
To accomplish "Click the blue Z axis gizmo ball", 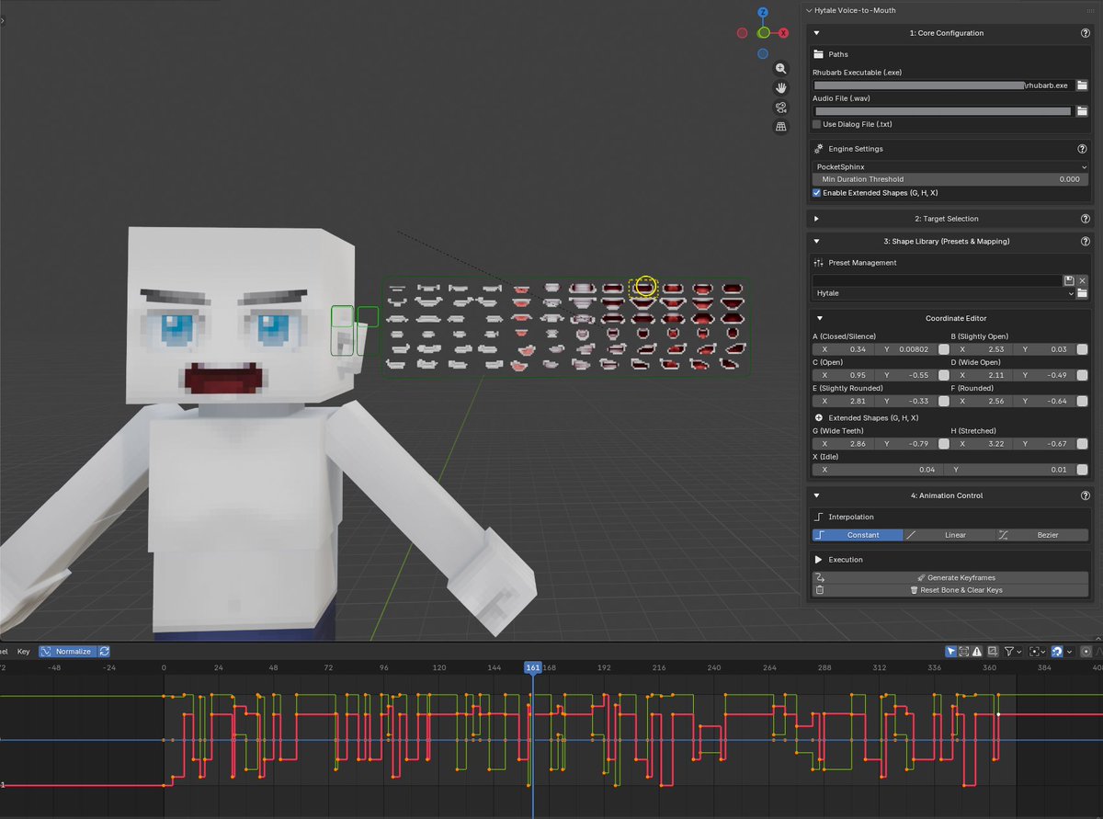I will coord(763,13).
